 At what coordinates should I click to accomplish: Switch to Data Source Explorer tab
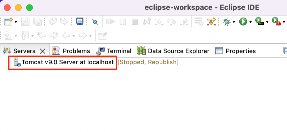click(173, 51)
